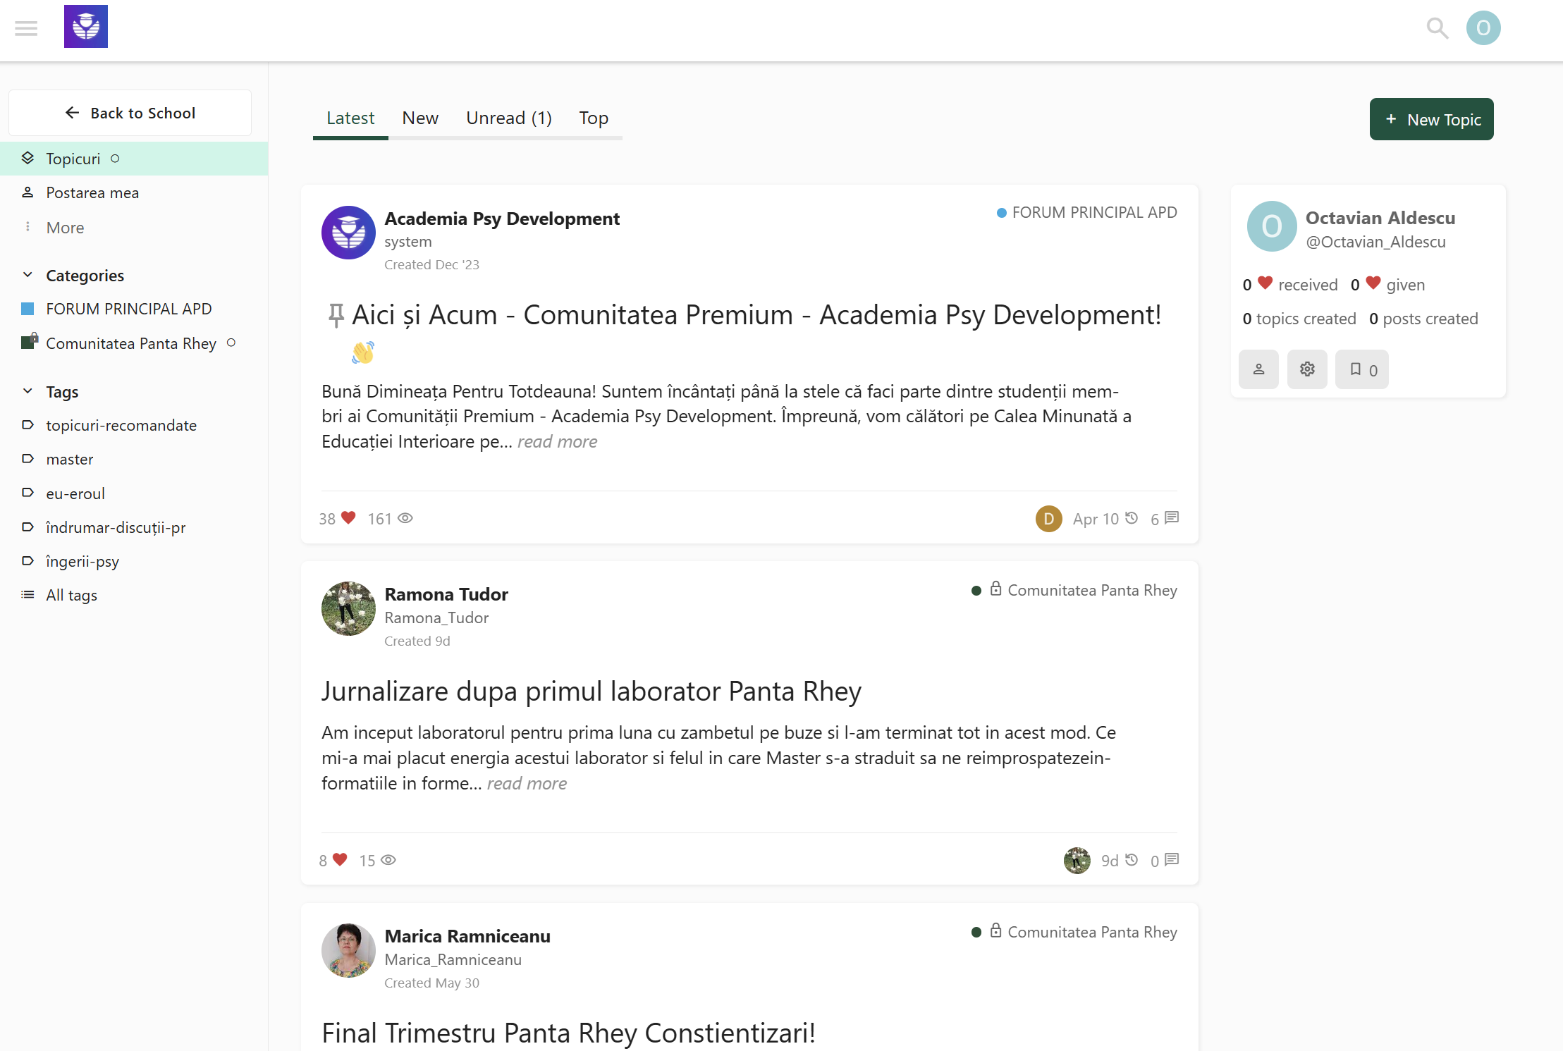Click the Academia Psy Development avatar
This screenshot has height=1051, width=1563.
(348, 233)
